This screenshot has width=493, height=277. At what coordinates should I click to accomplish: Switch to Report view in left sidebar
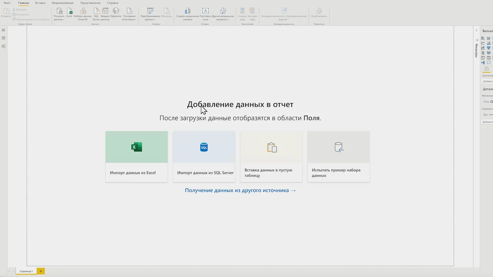tap(4, 30)
